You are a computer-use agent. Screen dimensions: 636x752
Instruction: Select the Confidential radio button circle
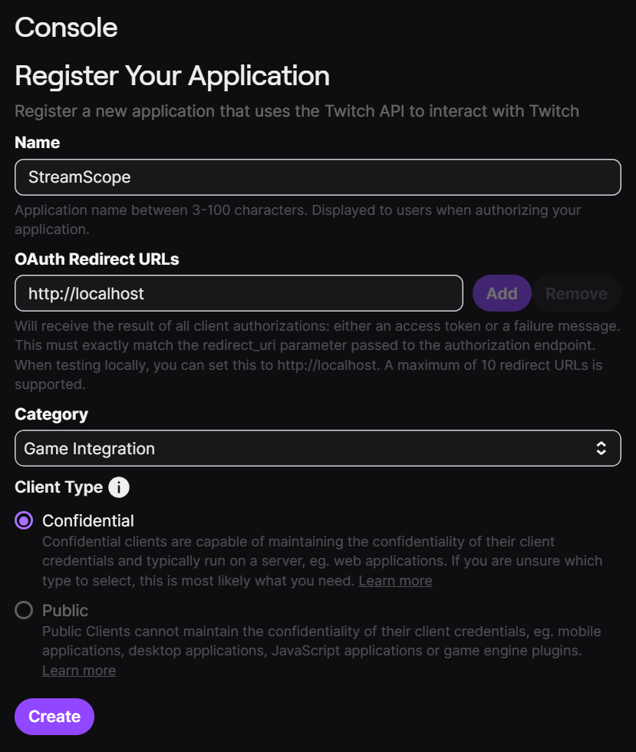pos(25,520)
